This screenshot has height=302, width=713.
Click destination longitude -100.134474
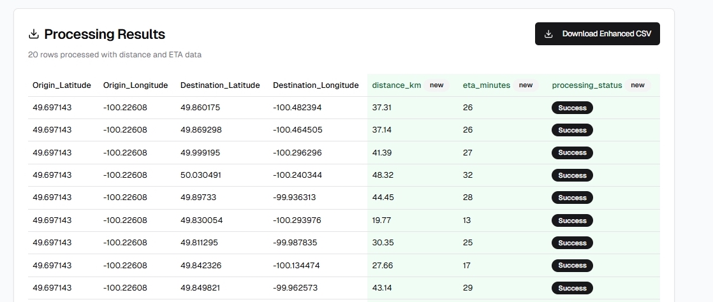(297, 265)
